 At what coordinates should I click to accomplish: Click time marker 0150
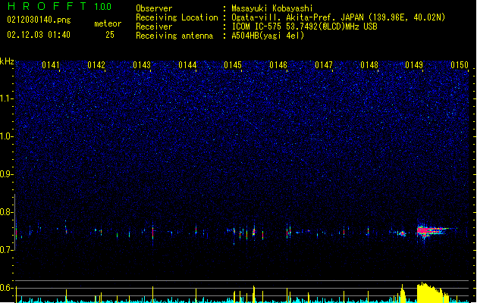[x=460, y=65]
